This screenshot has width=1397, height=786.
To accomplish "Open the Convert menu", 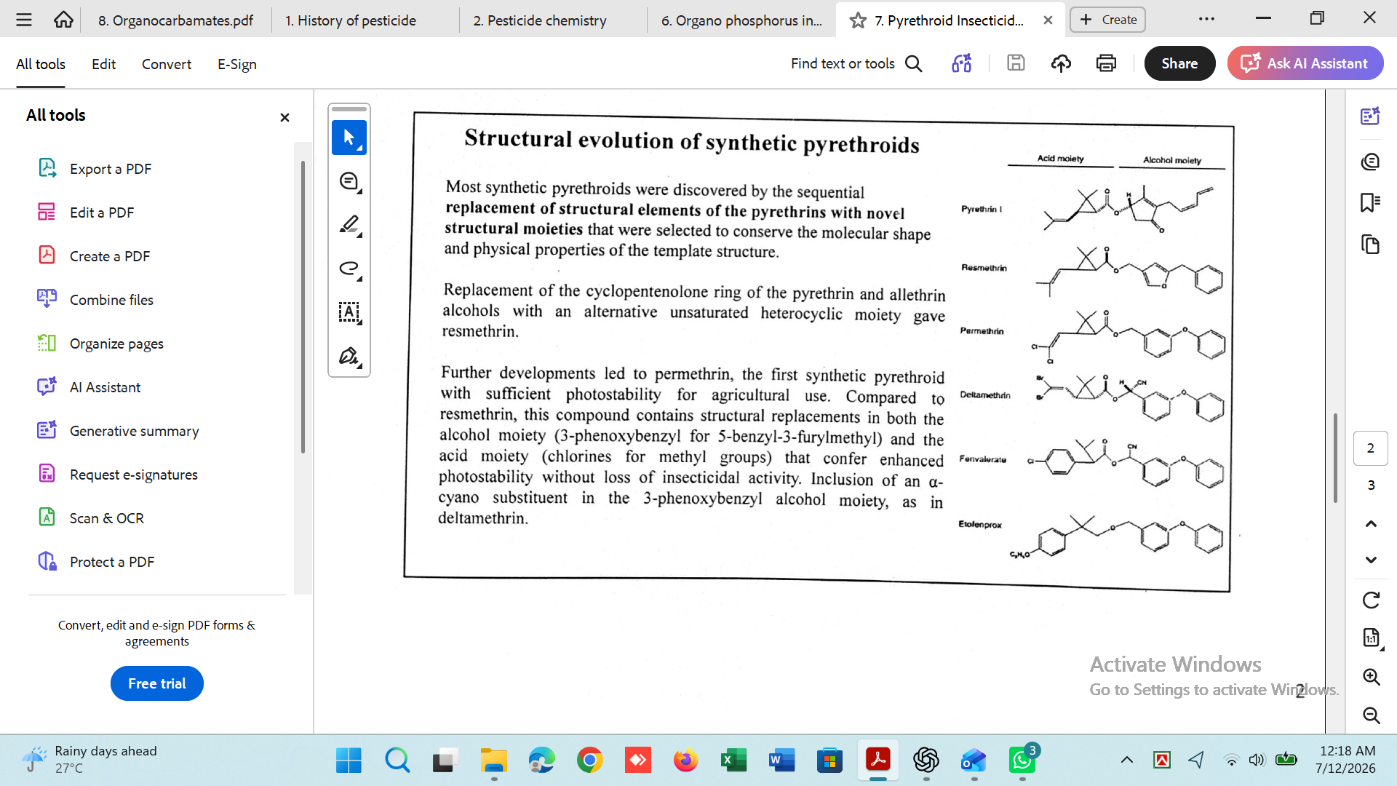I will pyautogui.click(x=167, y=64).
